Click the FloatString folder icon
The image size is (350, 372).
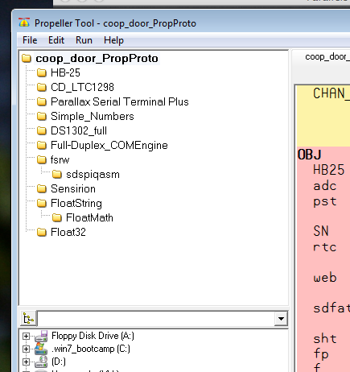42,203
